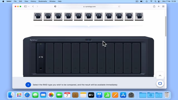The height and width of the screenshot is (100, 178).
Task: Open Finder from the Dock
Action: [x=11, y=95]
